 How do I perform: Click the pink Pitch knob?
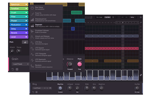coord(80,64)
